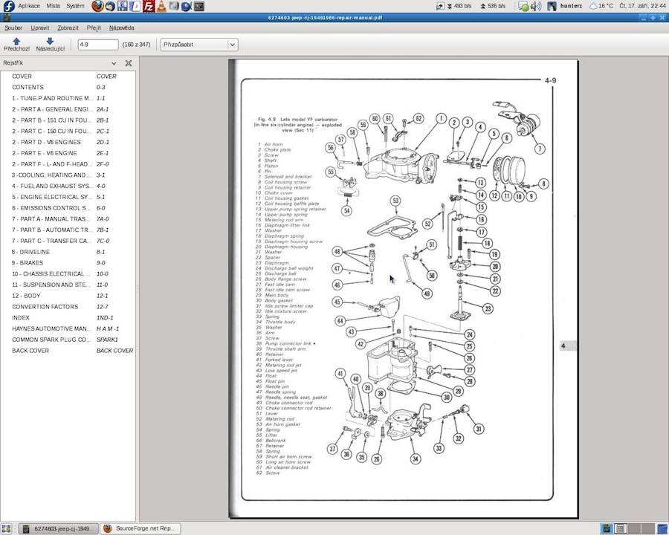Launch Firefox from the top panel
This screenshot has height=535, width=669.
(x=98, y=6)
